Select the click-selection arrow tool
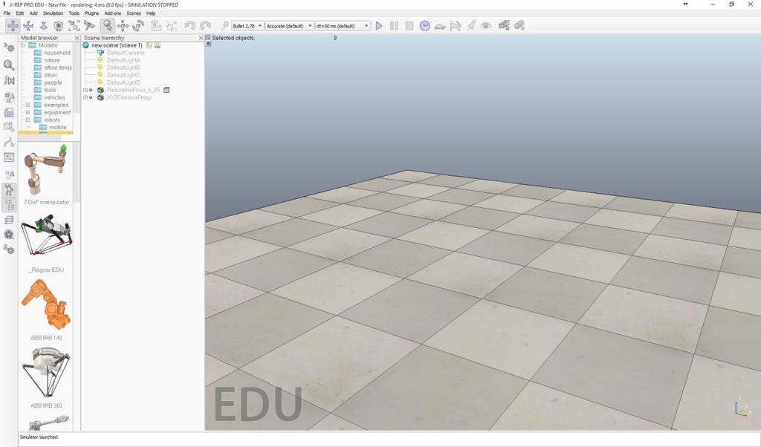 tap(108, 26)
